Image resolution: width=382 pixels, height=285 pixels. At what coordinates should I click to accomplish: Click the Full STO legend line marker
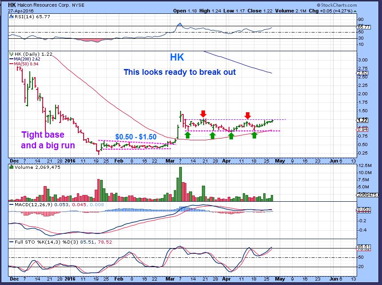click(x=11, y=242)
